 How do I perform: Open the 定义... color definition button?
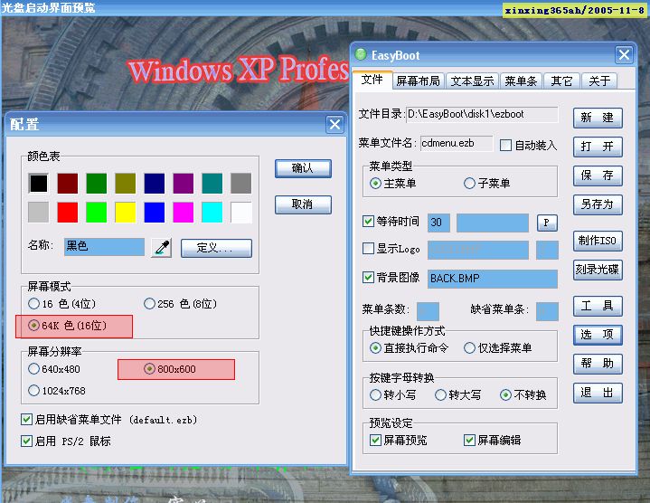(216, 248)
